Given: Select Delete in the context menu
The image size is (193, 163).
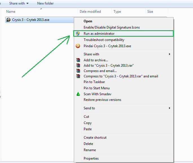Looking at the screenshot, I should coord(124,144).
